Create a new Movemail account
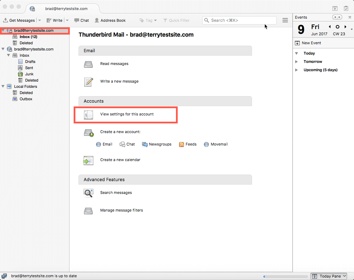The height and width of the screenshot is (280, 354). (x=216, y=144)
